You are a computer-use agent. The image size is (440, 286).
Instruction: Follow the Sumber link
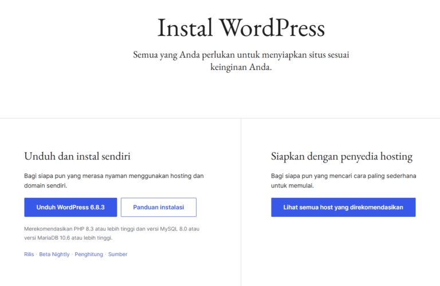(x=117, y=255)
